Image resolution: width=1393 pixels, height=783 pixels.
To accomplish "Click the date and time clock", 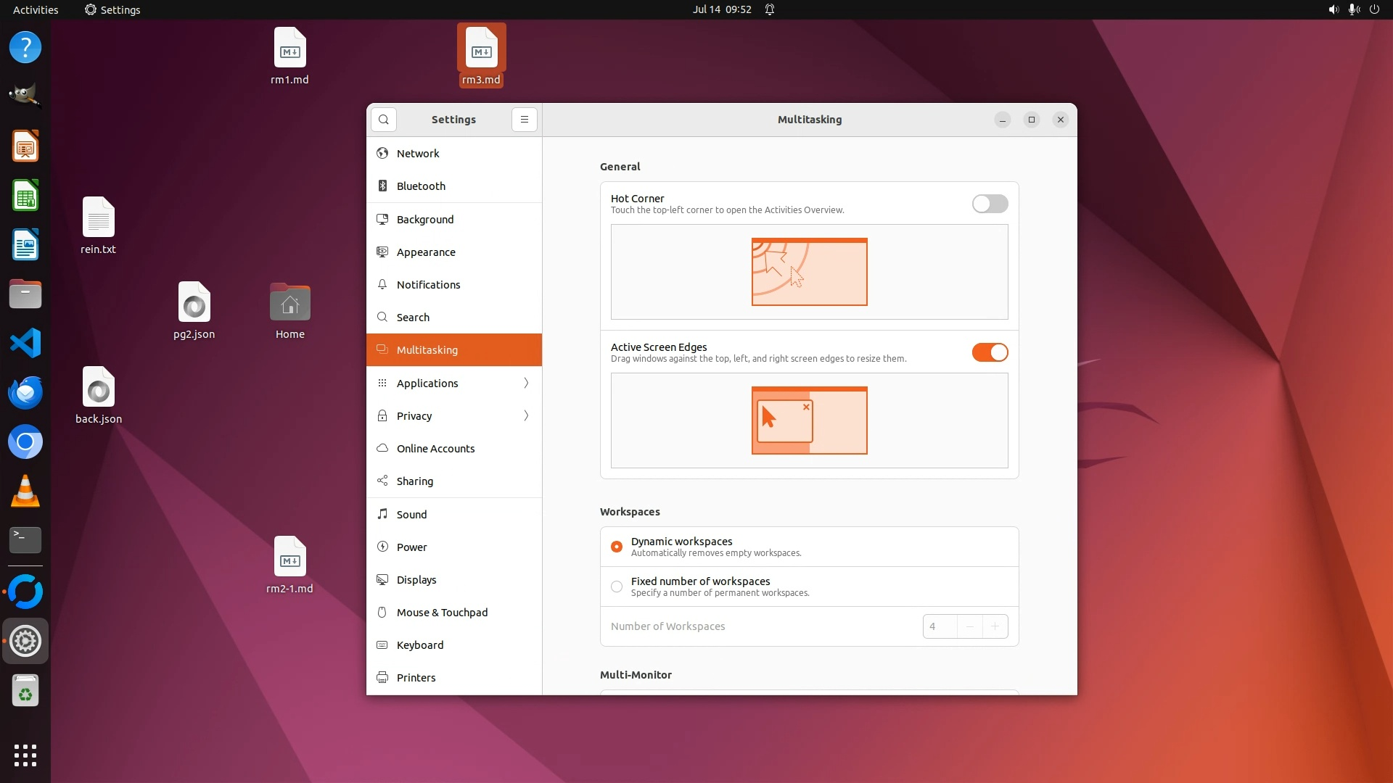I will [721, 9].
